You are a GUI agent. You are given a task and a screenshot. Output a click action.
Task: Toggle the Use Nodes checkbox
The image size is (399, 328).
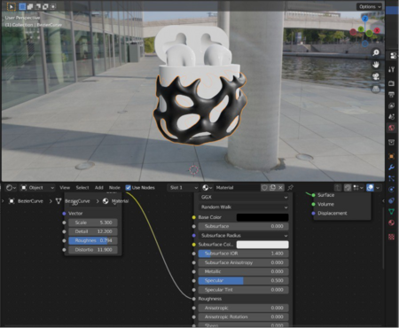[128, 188]
